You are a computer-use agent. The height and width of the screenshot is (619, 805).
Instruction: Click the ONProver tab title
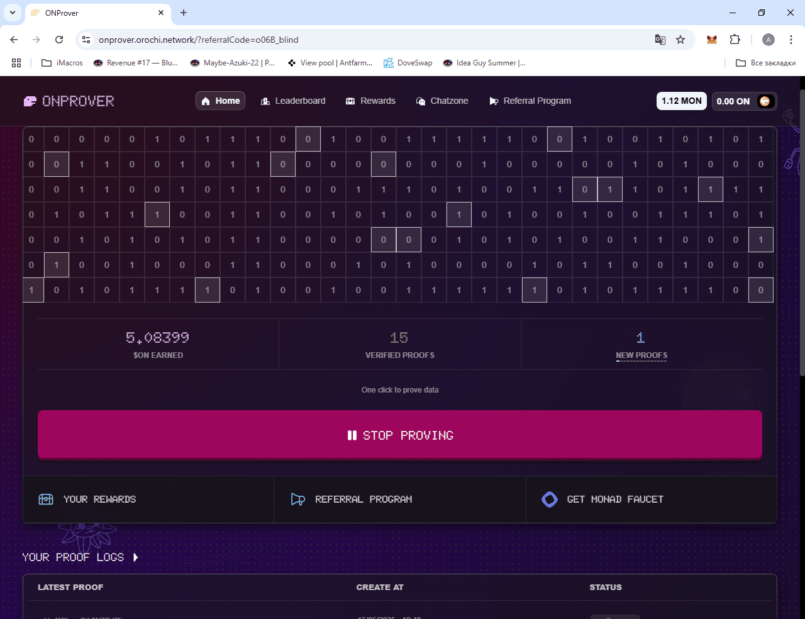[62, 13]
